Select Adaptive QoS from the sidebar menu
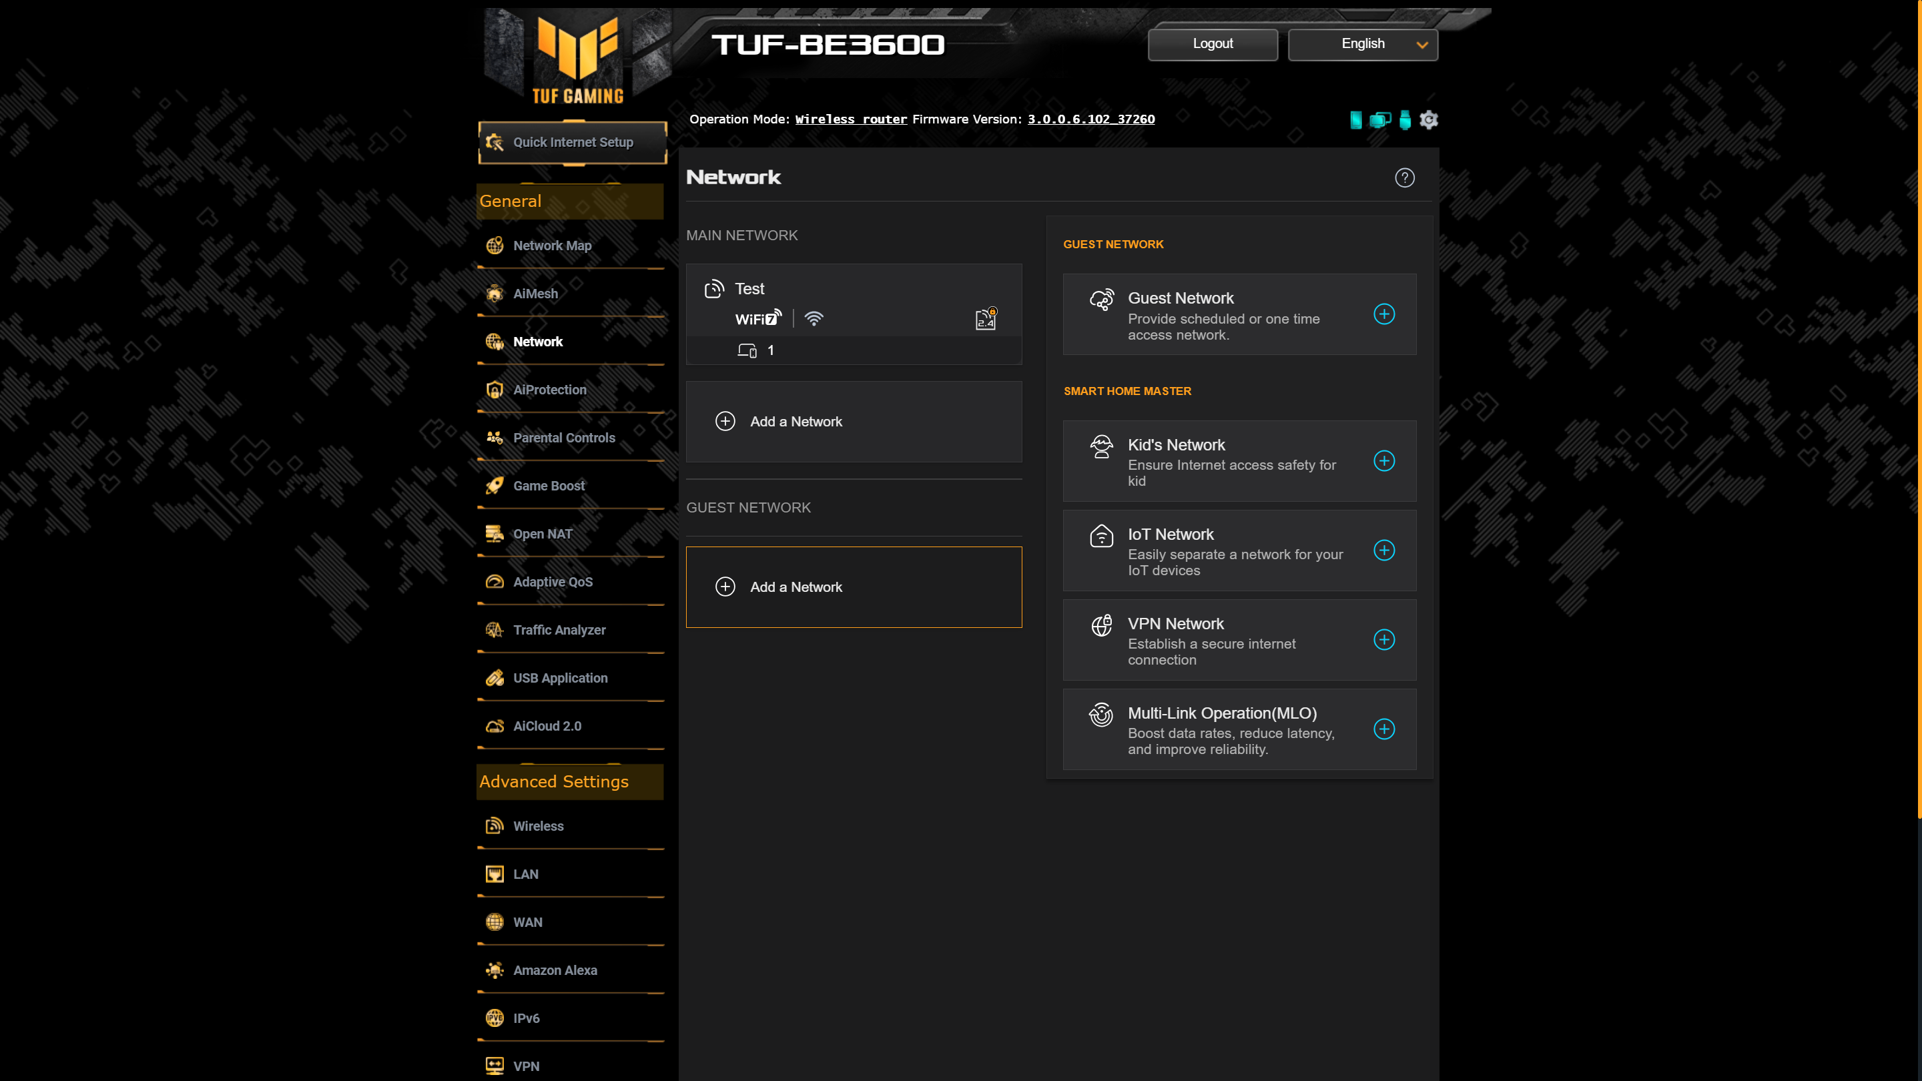This screenshot has height=1081, width=1922. (x=552, y=582)
